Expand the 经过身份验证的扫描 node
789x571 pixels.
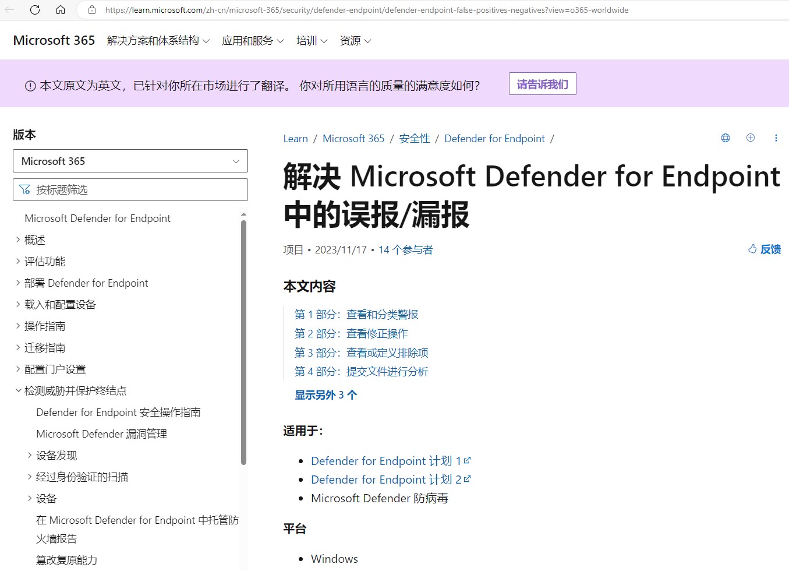[x=30, y=477]
